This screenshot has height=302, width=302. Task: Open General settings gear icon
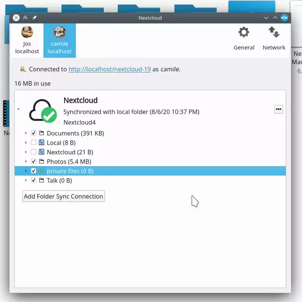click(243, 33)
